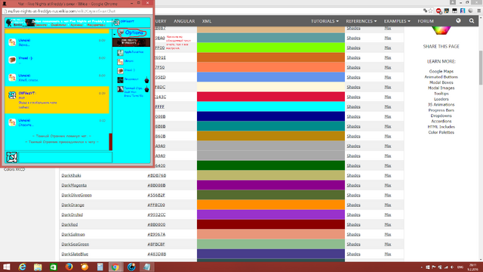The width and height of the screenshot is (483, 272).
Task: Open File Explorer taskbar icon
Action: coord(38,267)
